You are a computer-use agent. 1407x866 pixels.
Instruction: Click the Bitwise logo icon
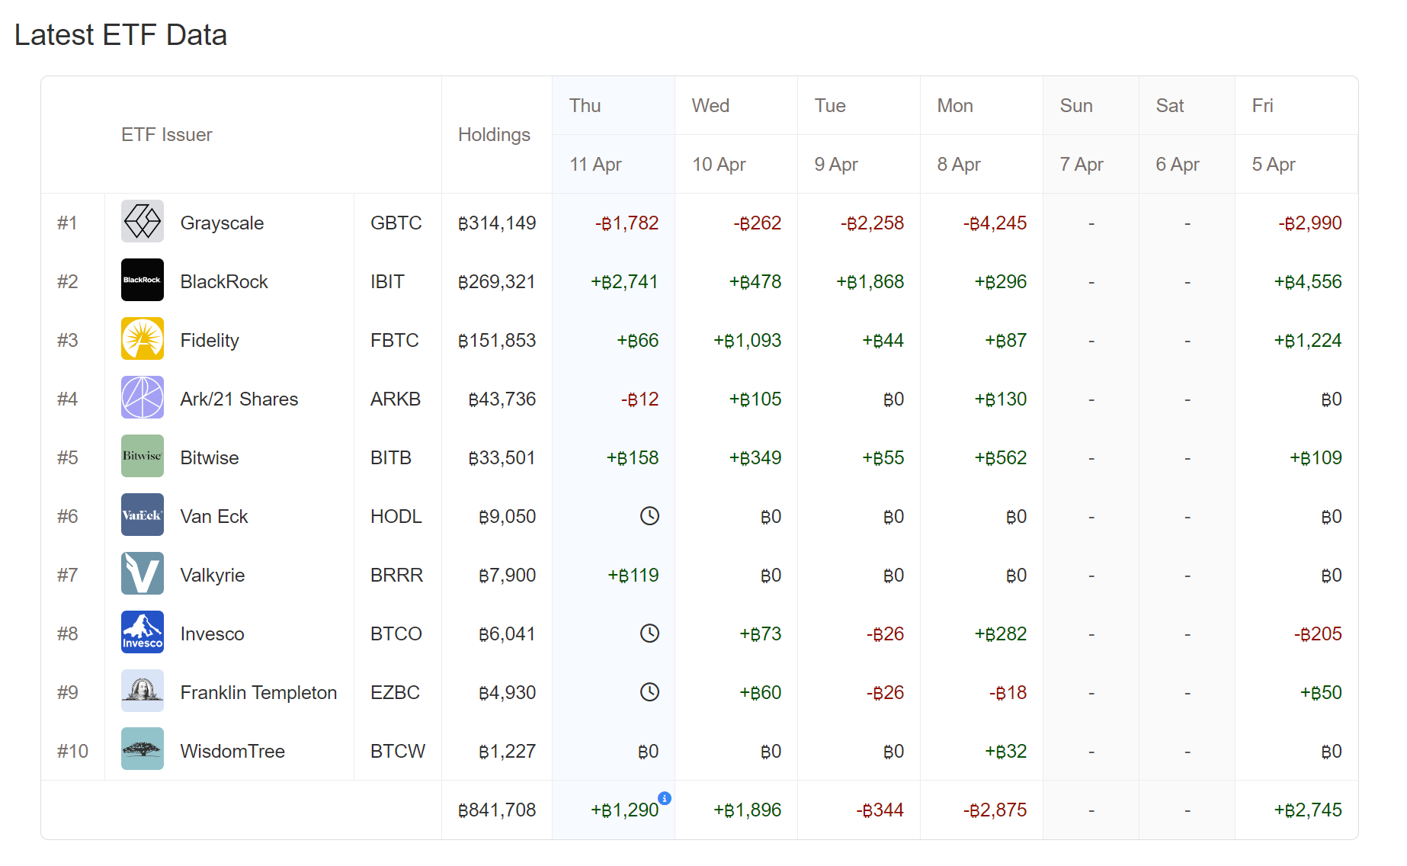coord(143,457)
